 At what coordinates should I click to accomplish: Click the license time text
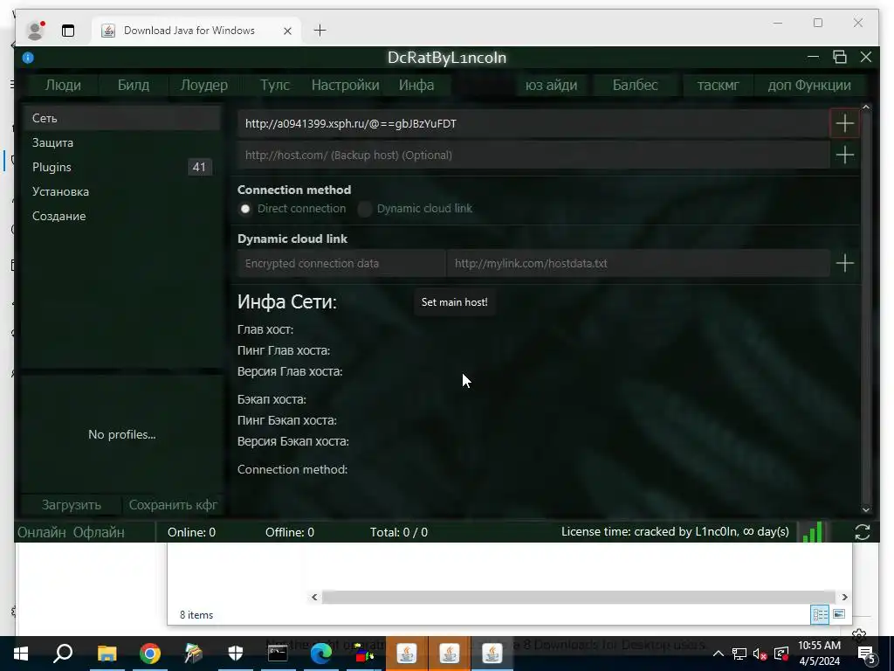coord(675,532)
